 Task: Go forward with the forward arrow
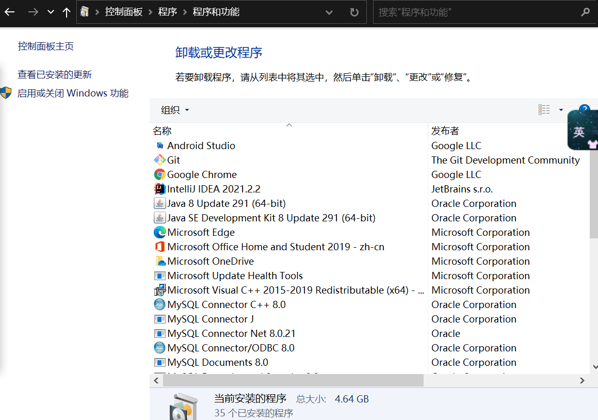point(33,12)
